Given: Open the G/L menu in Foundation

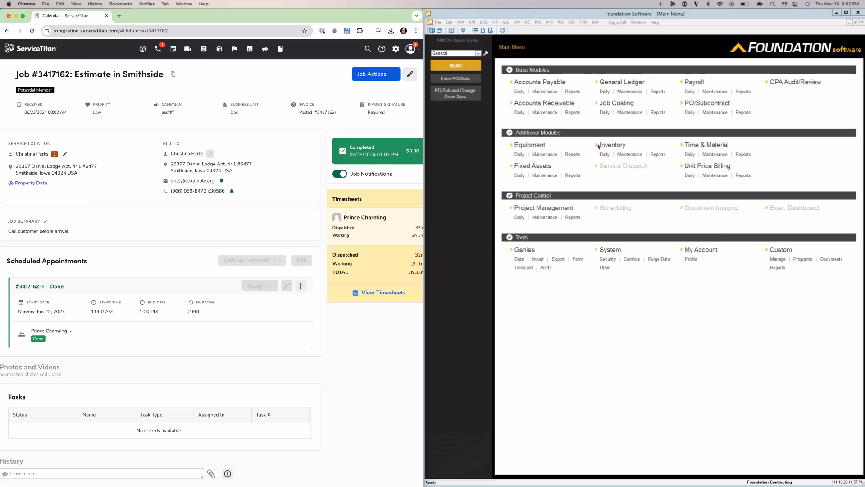Looking at the screenshot, I should click(505, 22).
